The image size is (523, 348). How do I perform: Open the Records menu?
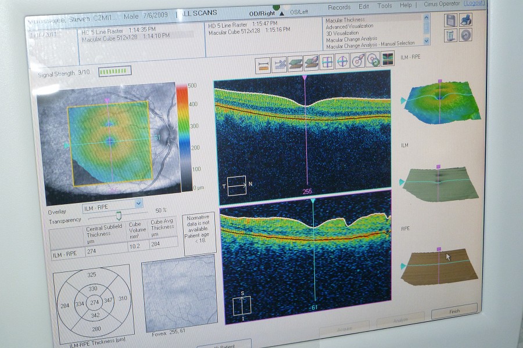tap(339, 8)
